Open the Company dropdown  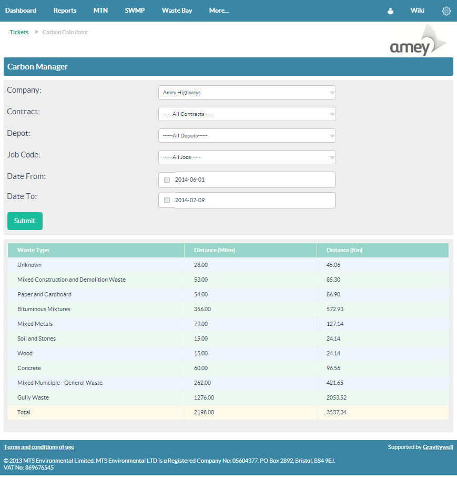click(247, 93)
